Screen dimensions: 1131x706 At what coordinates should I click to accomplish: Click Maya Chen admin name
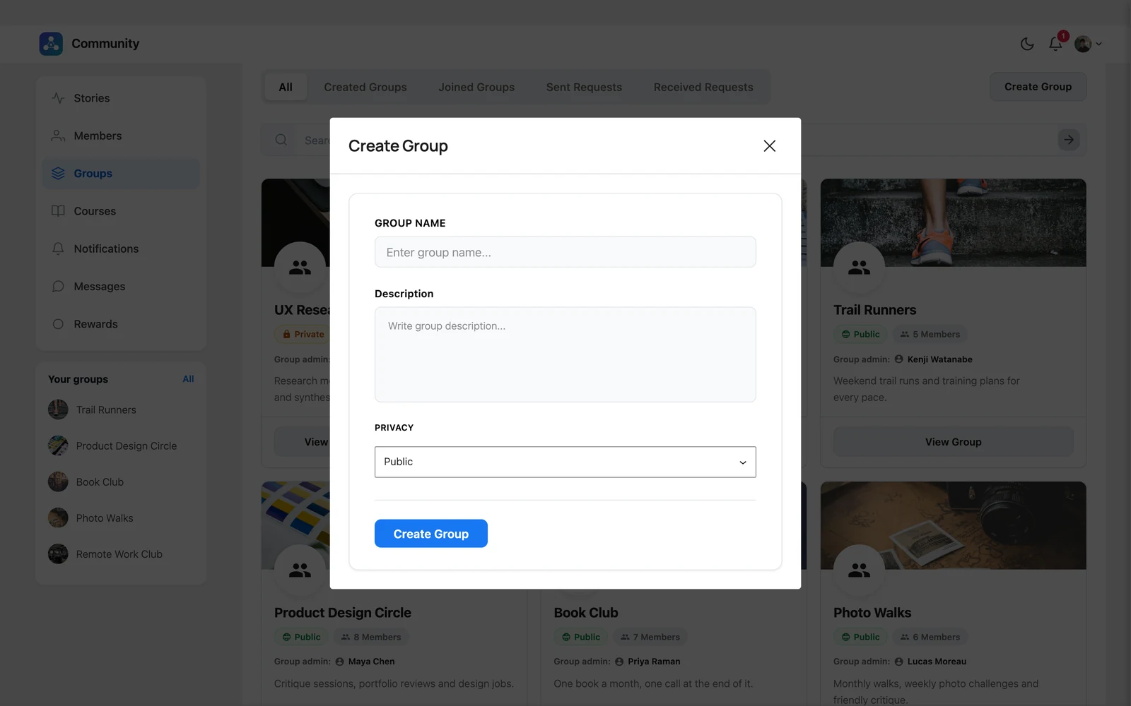[x=371, y=662]
